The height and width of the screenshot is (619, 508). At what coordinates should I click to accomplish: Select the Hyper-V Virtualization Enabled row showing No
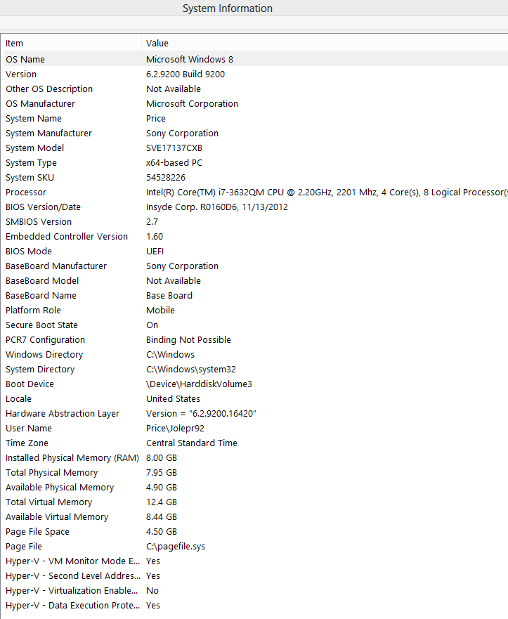click(72, 591)
